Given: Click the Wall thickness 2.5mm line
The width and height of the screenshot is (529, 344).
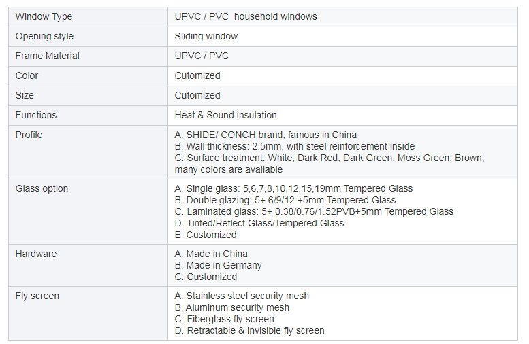Looking at the screenshot, I should tap(295, 146).
